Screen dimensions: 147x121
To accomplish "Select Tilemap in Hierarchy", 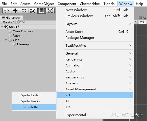I will click(x=23, y=44).
